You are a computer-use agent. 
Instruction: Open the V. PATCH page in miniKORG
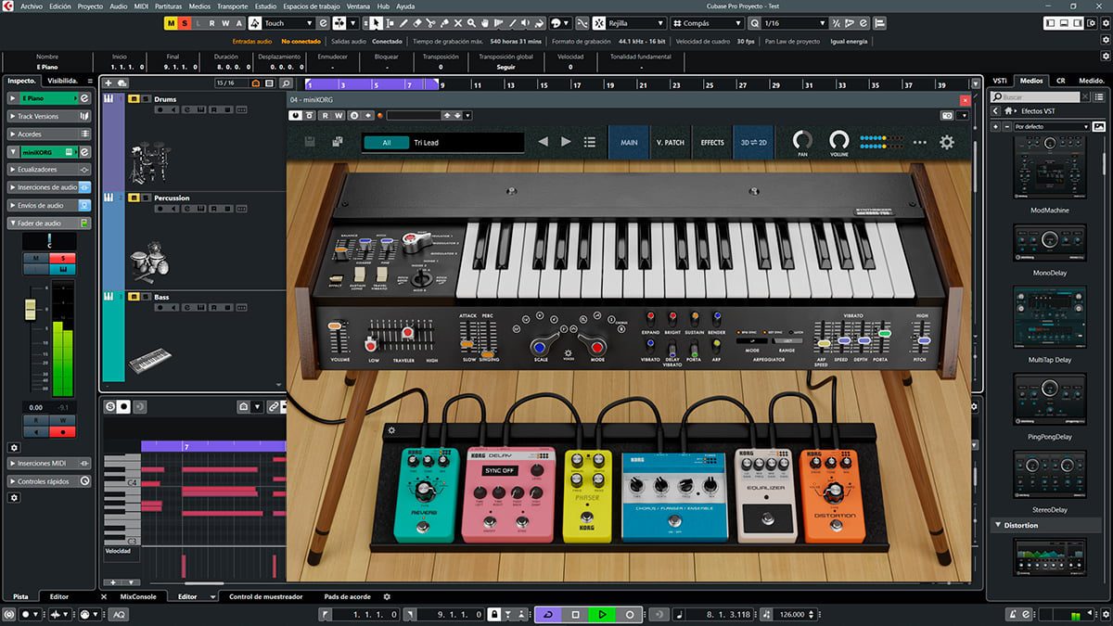pos(670,142)
